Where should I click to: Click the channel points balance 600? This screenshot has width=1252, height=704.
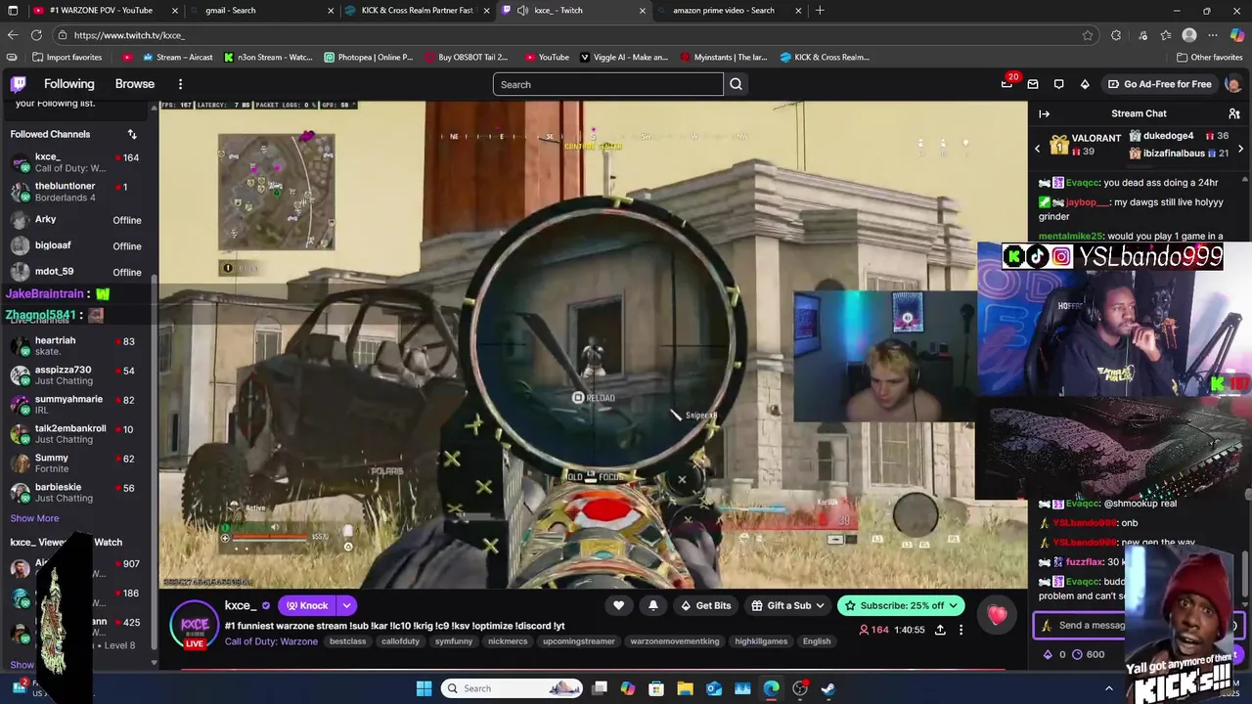click(1088, 654)
